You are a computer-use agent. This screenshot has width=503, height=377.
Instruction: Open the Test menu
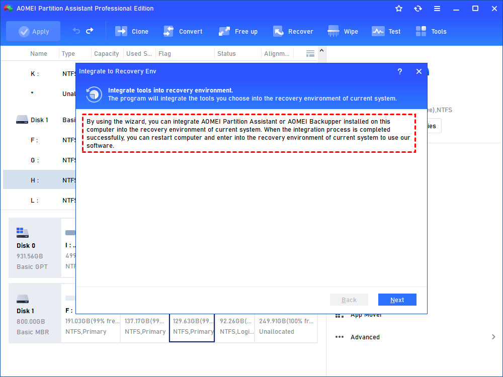click(x=386, y=31)
